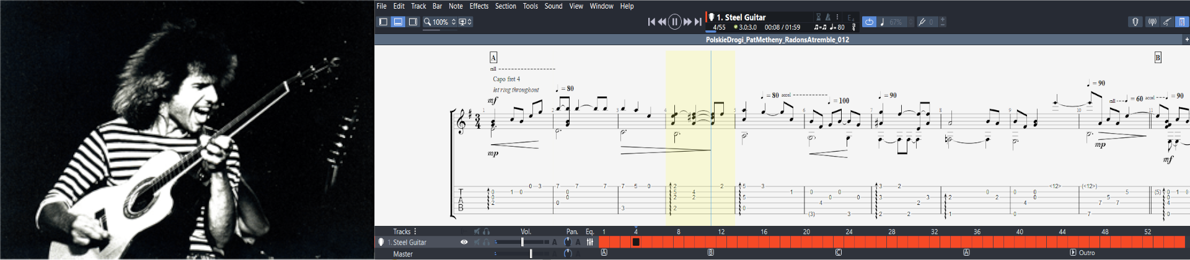Click the plus button beside file tab
Image resolution: width=1190 pixels, height=260 pixels.
point(1186,40)
